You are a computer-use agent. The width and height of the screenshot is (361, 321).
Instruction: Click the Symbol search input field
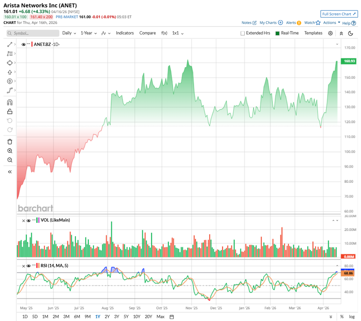33,33
